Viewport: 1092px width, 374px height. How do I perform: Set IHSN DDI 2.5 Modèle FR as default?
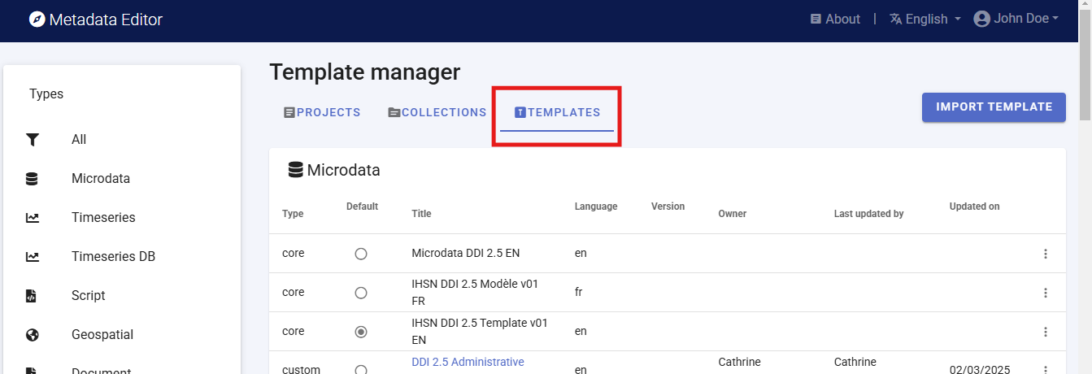(x=361, y=293)
